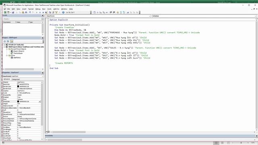The width and height of the screenshot is (258, 145).
Task: Open the UserForm object dropdown above the code
Action: 150,16
